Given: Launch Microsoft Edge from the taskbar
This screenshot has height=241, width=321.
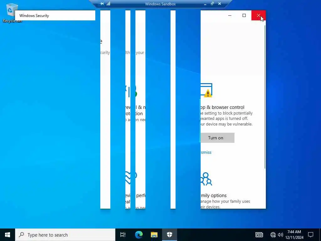Looking at the screenshot, I should coord(139,235).
